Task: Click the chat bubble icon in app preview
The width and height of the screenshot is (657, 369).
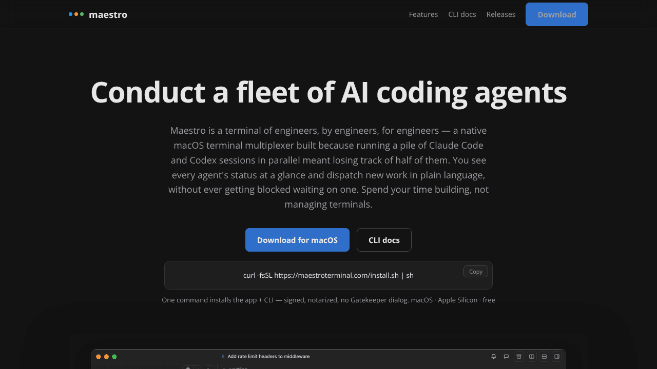Action: [506, 356]
